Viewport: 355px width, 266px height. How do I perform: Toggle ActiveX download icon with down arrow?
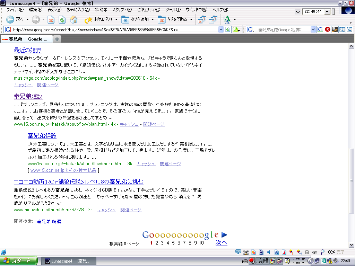[x=292, y=252]
